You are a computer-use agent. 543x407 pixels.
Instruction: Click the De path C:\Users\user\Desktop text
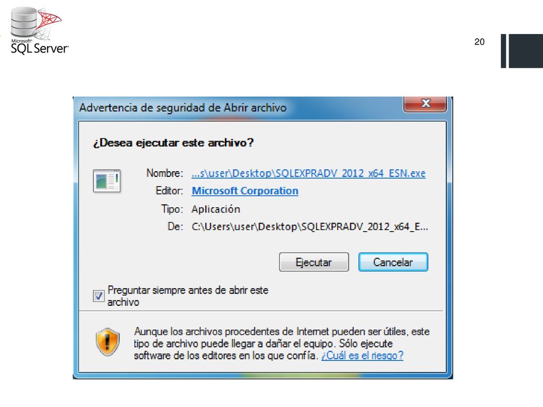click(310, 227)
